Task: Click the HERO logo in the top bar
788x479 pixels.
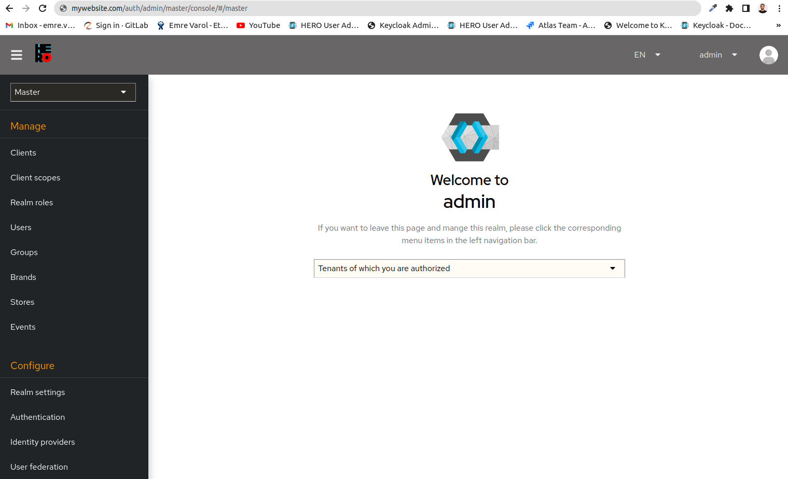Action: pos(43,53)
